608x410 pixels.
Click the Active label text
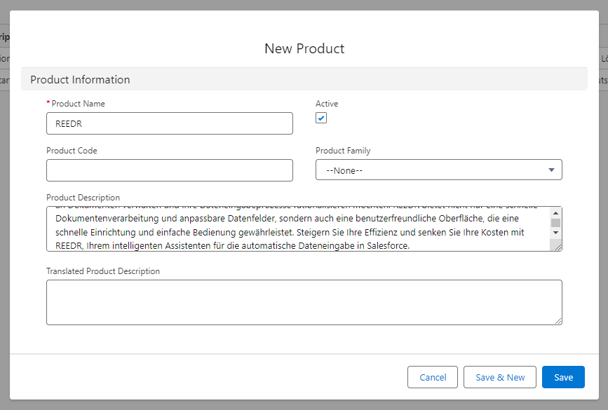[x=327, y=104]
